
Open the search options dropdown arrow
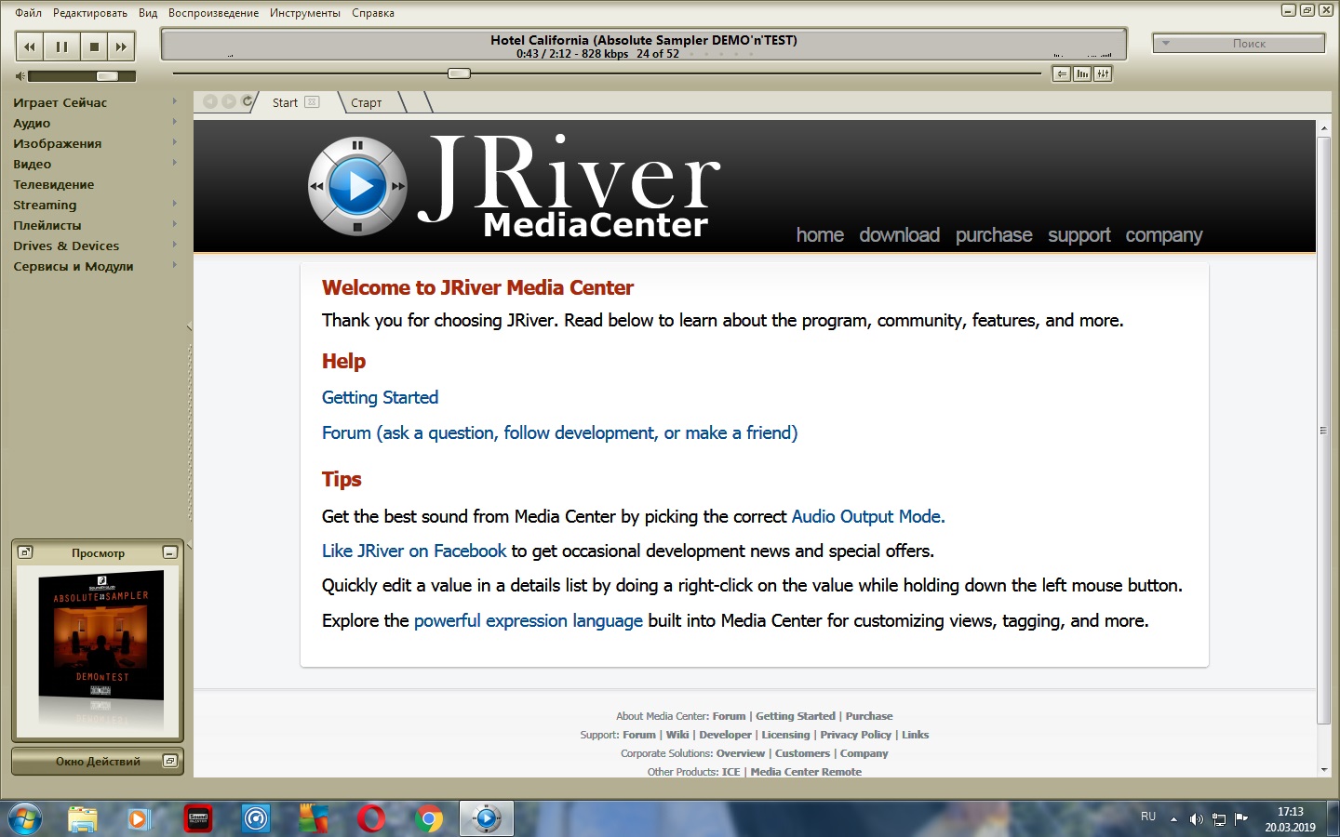(x=1165, y=44)
